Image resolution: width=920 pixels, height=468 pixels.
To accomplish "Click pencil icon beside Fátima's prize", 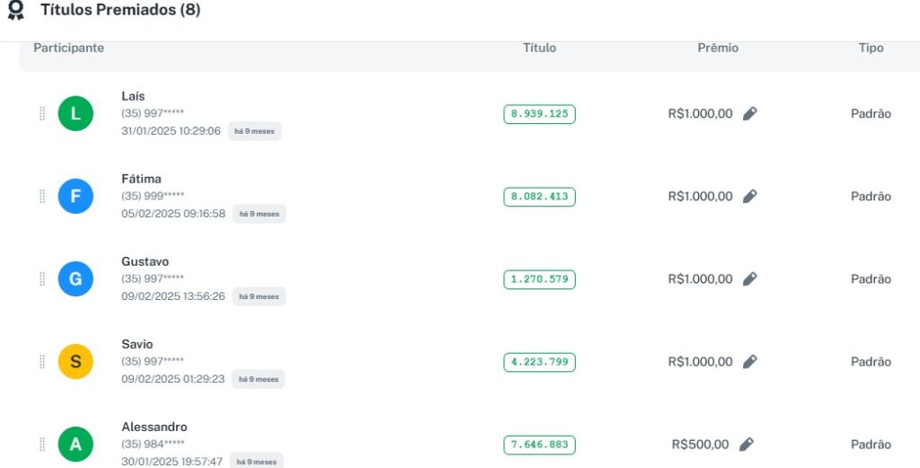I will (x=750, y=197).
